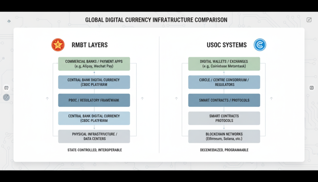
Task: Open the external link icon top right
Action: point(309,20)
